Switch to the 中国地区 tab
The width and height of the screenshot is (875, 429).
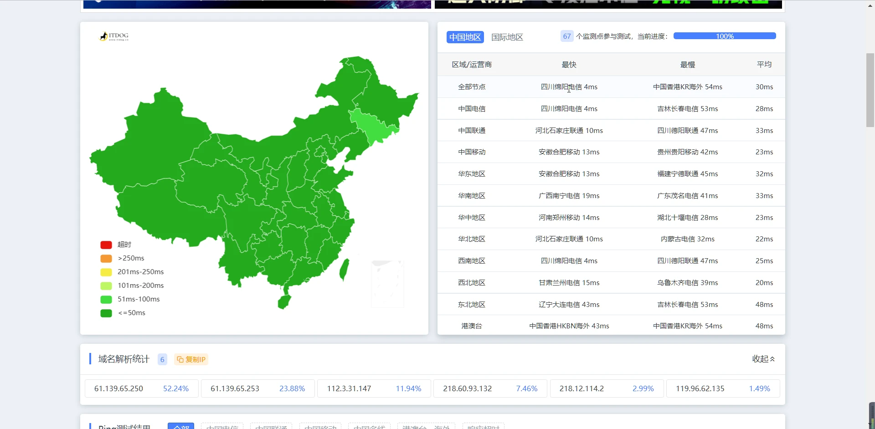click(x=465, y=37)
